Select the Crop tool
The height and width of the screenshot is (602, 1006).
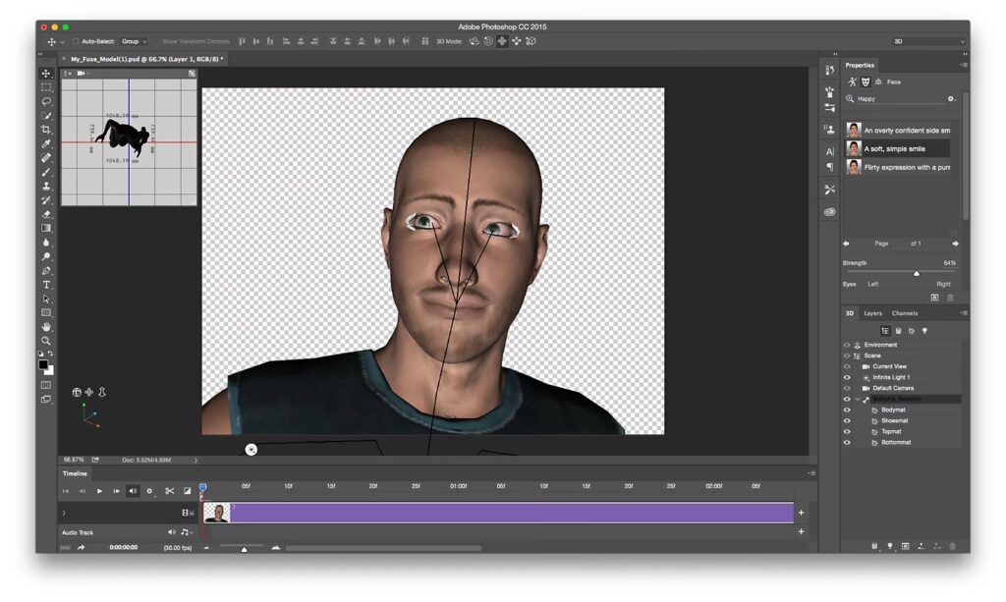[x=46, y=130]
